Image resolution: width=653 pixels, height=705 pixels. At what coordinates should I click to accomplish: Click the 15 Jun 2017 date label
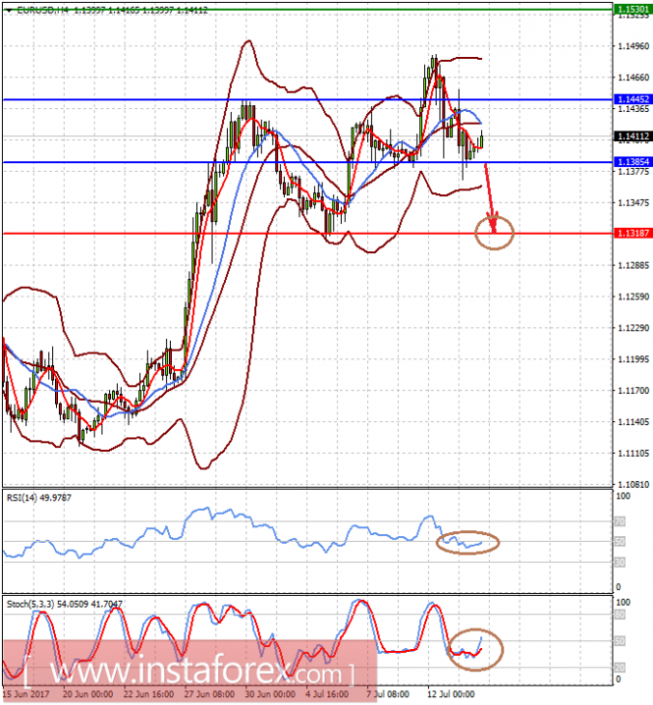(x=27, y=692)
